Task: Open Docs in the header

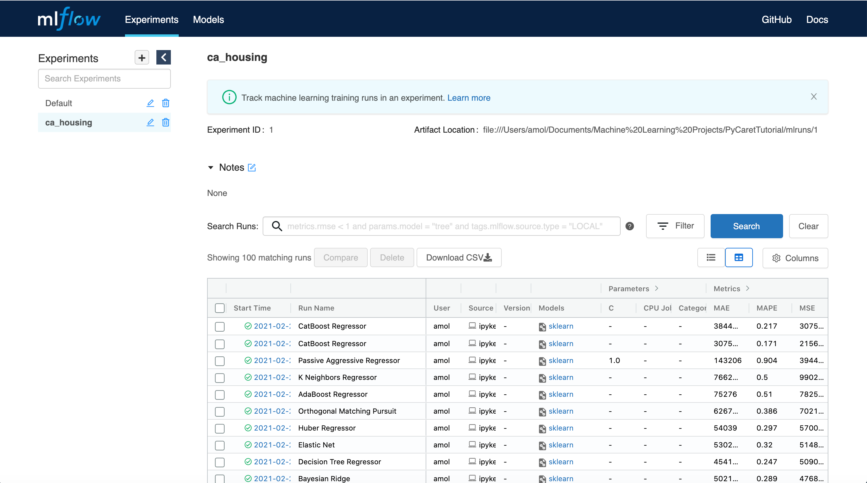Action: [x=817, y=20]
